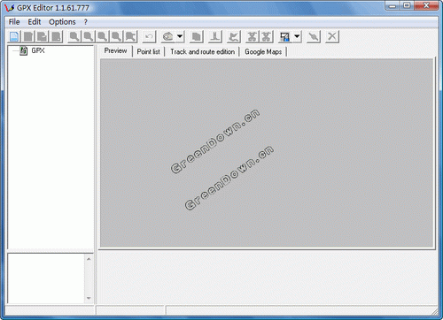Image resolution: width=443 pixels, height=320 pixels.
Task: Open the File menu
Action: 14,22
